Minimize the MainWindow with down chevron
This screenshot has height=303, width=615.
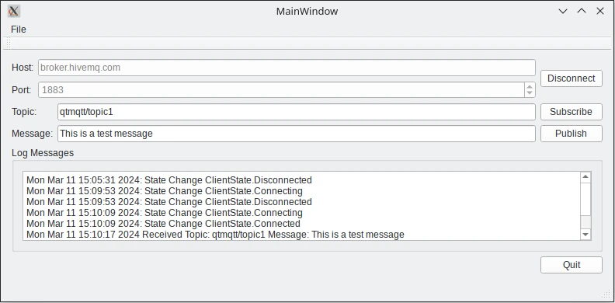[563, 11]
